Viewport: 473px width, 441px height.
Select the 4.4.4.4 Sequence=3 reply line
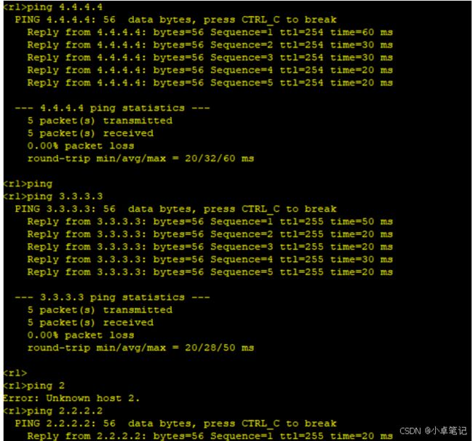(x=210, y=57)
